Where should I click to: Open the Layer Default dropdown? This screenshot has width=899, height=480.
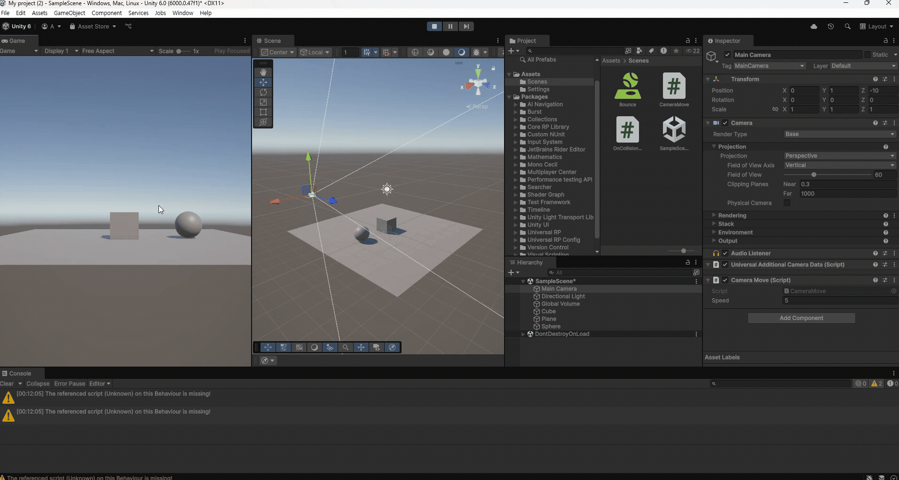(863, 66)
